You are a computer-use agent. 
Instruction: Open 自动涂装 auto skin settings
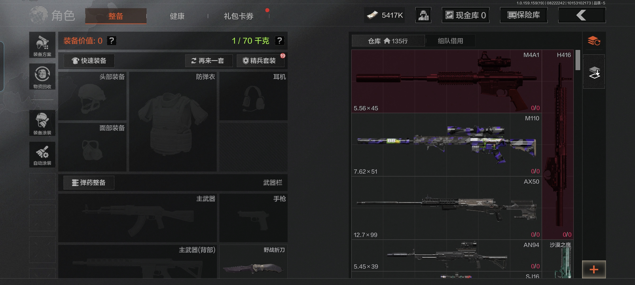[42, 154]
